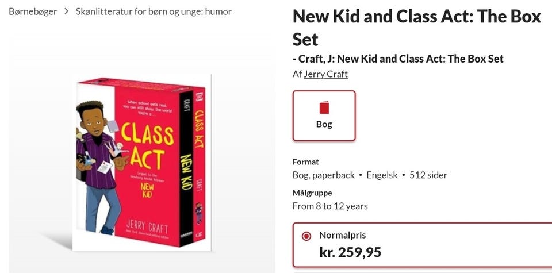This screenshot has height=273, width=552.
Task: Click the breadcrumb chevron arrow separator
Action: [x=67, y=11]
